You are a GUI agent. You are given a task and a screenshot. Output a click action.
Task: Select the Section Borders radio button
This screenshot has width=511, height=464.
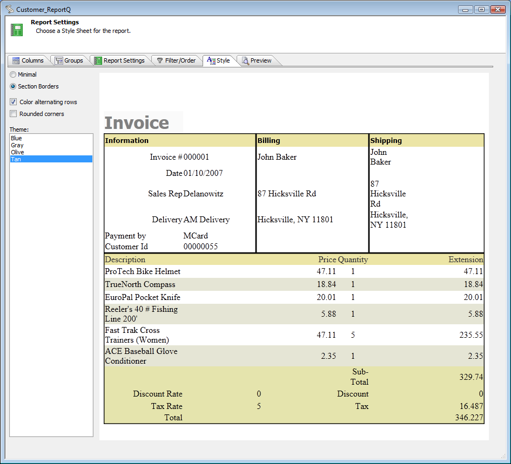coord(13,86)
